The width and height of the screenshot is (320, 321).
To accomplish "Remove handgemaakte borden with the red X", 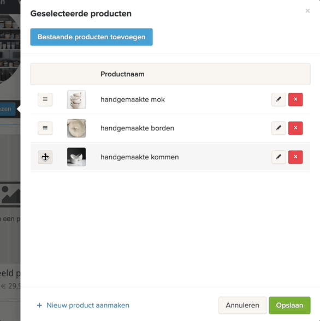I will point(295,128).
